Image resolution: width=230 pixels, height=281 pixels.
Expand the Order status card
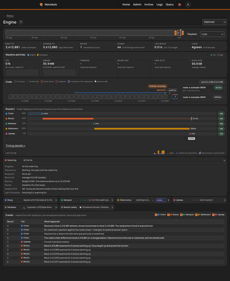click(143, 200)
